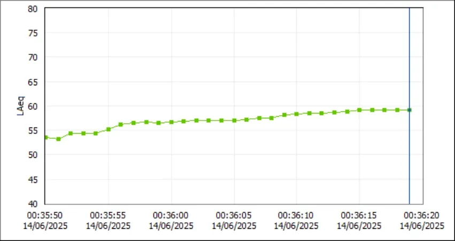Click the 65 label on the y-axis
Viewport: 455px width, 241px height.
point(33,82)
